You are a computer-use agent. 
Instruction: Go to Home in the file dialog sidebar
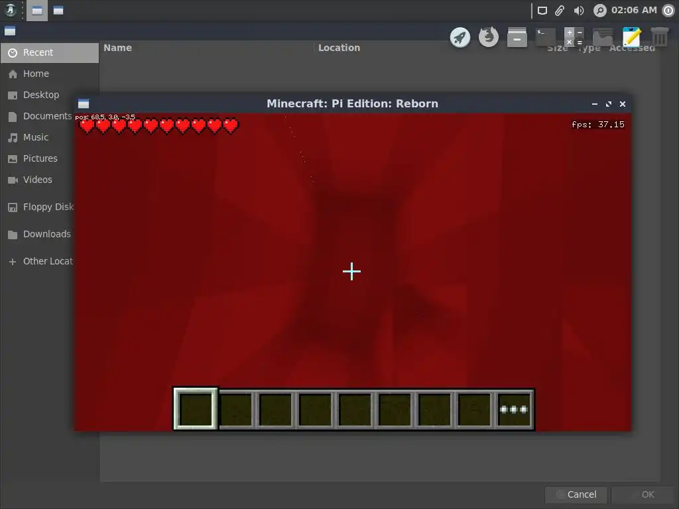click(x=50, y=74)
